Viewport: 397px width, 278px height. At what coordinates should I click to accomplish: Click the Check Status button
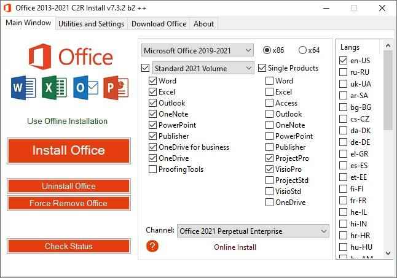click(x=69, y=246)
